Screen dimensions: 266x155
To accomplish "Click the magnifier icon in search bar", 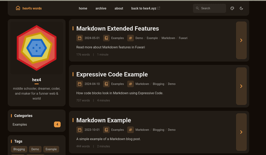I will [198, 8].
